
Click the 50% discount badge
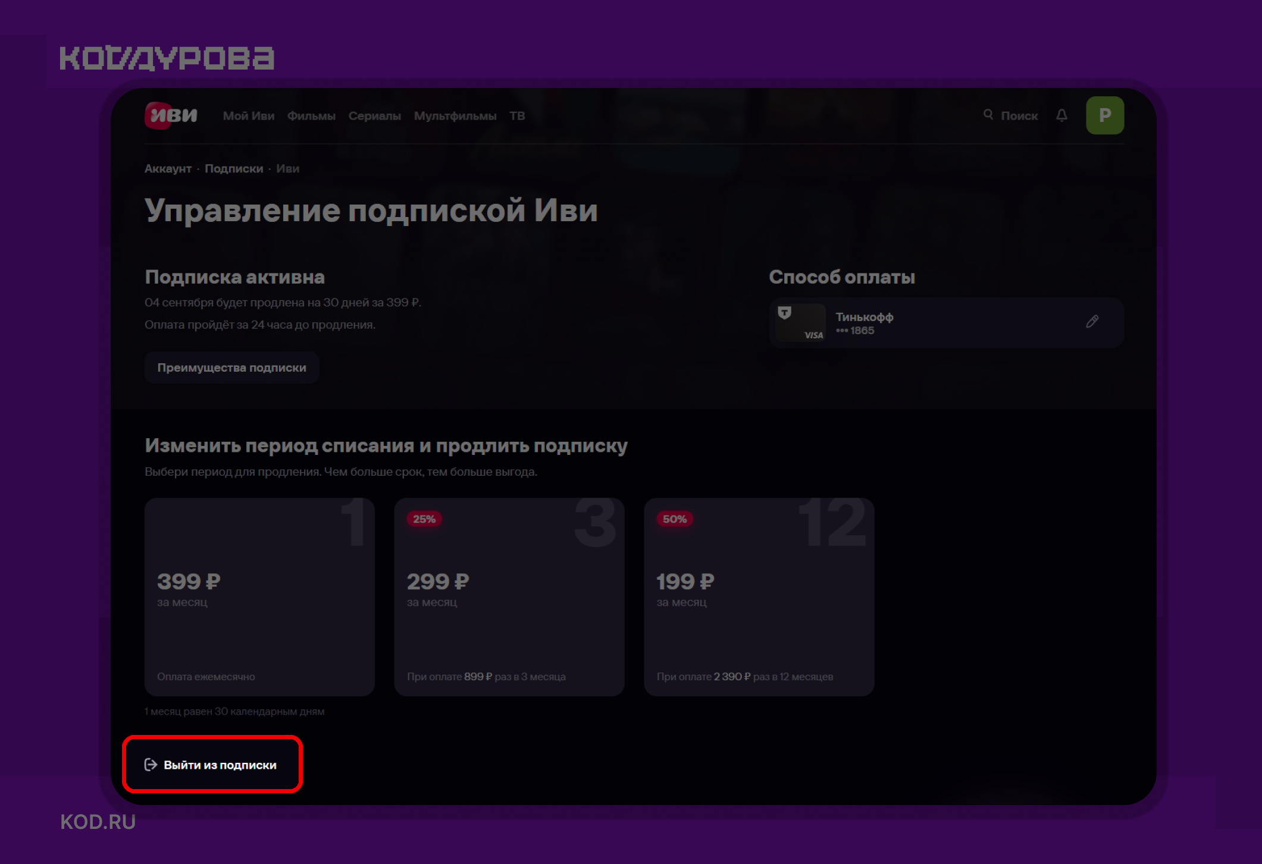pyautogui.click(x=675, y=519)
